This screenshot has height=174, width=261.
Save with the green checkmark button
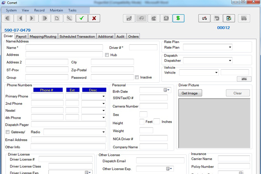(82, 18)
